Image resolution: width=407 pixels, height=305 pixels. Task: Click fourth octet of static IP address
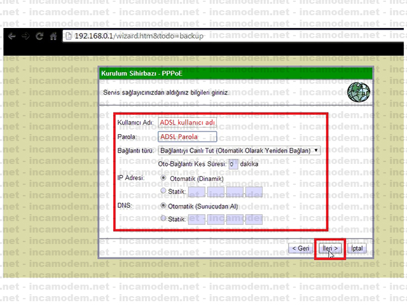click(x=254, y=192)
